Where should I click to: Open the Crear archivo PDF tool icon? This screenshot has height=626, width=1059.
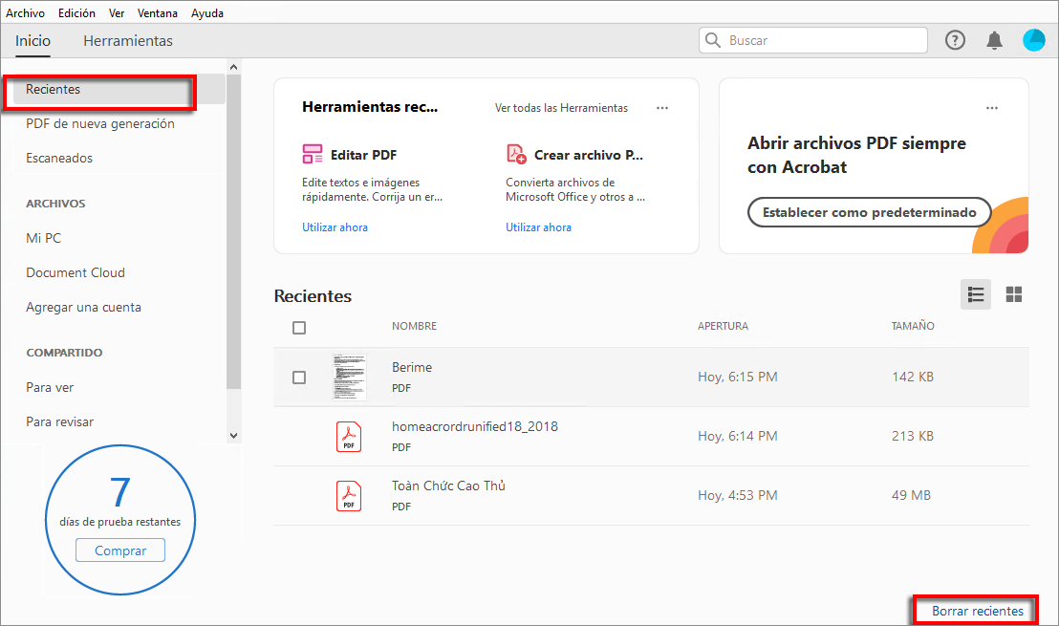point(516,153)
